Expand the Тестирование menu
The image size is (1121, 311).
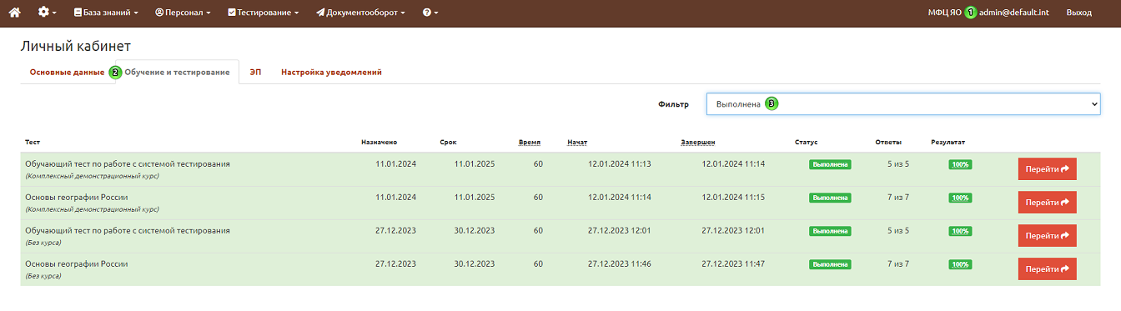[x=263, y=13]
